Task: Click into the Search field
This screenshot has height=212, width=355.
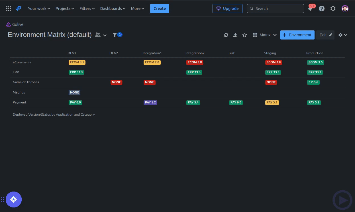Action: coord(278,9)
